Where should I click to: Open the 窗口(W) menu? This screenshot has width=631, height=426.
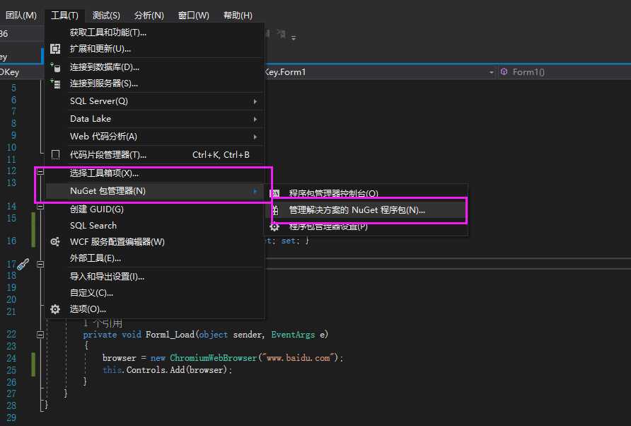pos(193,16)
